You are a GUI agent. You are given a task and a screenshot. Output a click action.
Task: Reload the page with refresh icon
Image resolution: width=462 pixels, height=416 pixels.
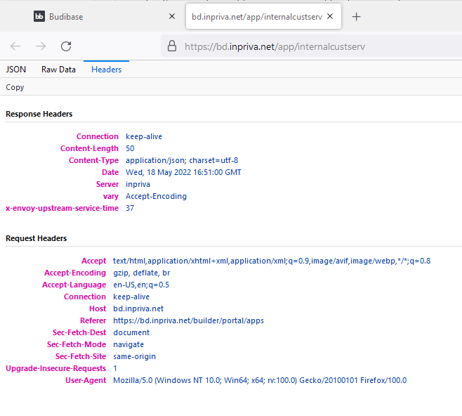click(x=66, y=46)
